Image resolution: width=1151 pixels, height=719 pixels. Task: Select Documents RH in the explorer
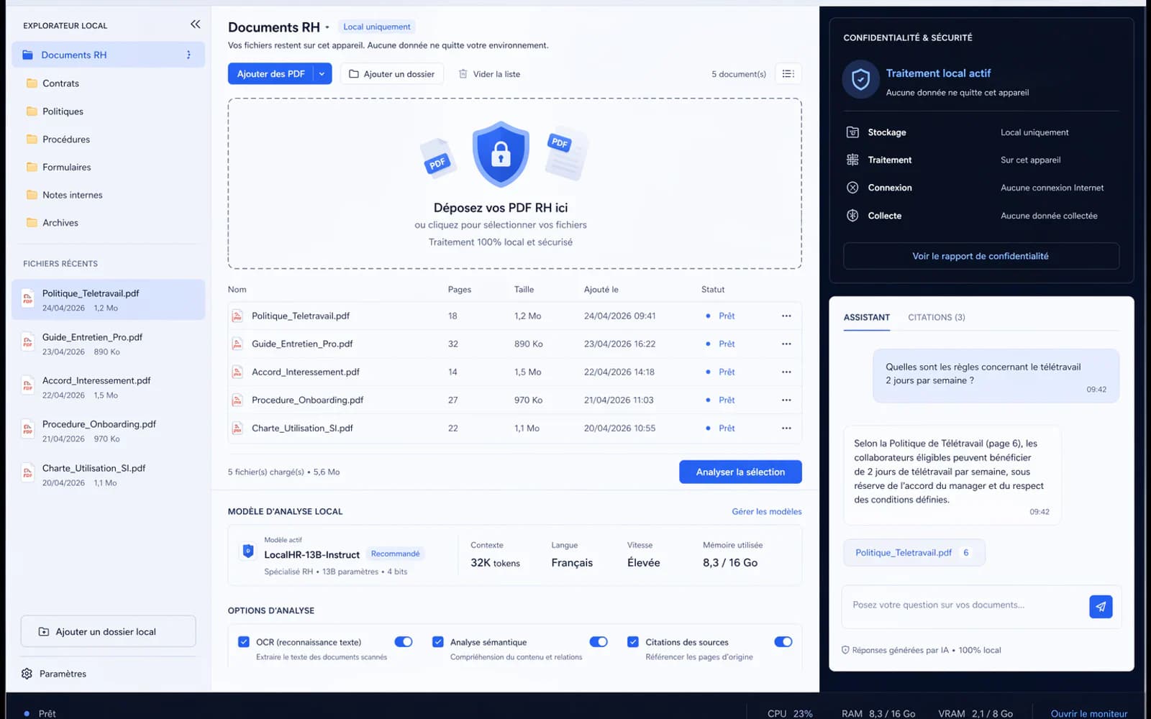click(108, 55)
